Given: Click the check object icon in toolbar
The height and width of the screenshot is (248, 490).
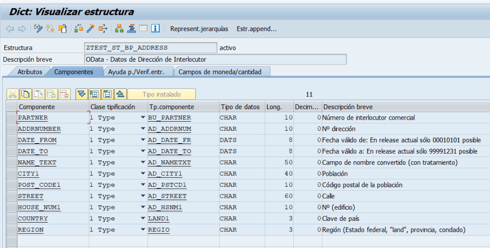Looking at the screenshot, I should [x=78, y=29].
